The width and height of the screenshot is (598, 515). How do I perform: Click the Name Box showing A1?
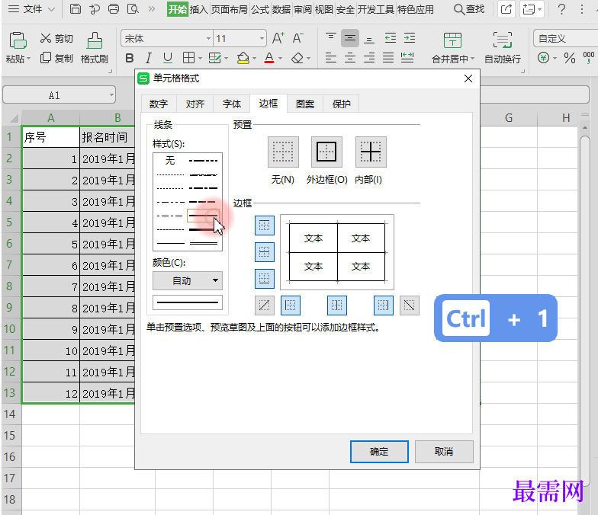coord(54,95)
